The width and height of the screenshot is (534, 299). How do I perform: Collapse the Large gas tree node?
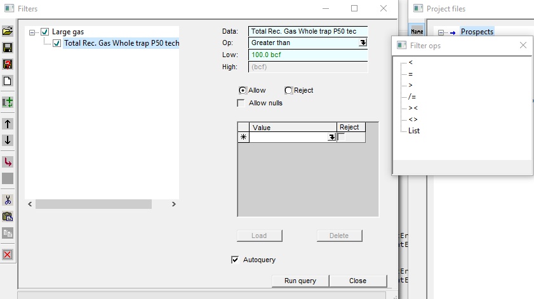(32, 32)
